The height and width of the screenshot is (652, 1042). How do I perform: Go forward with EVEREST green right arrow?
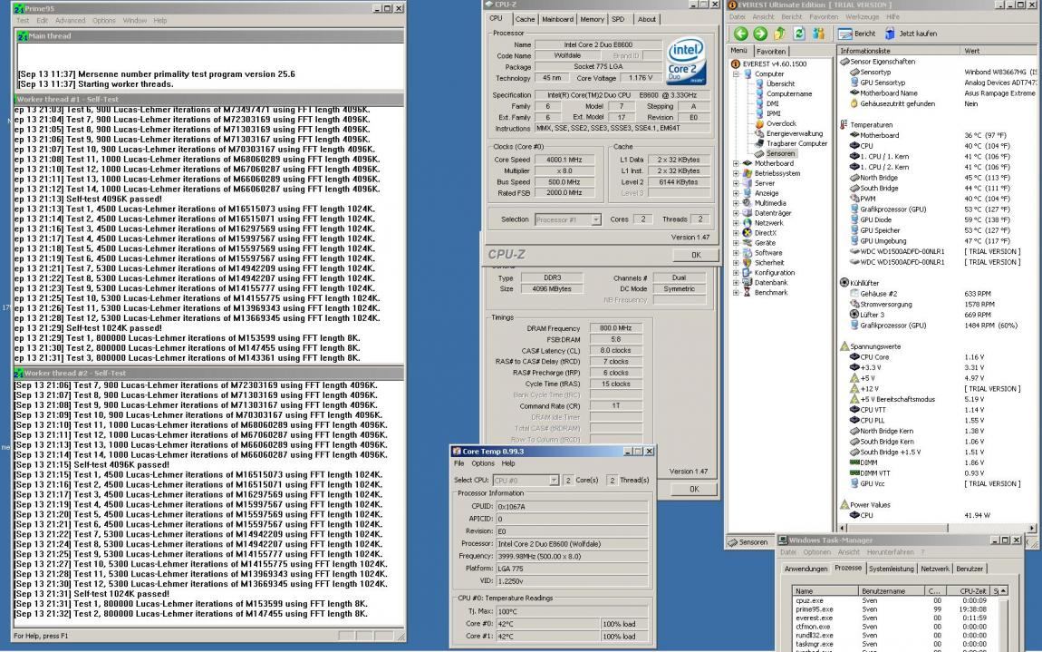[760, 34]
